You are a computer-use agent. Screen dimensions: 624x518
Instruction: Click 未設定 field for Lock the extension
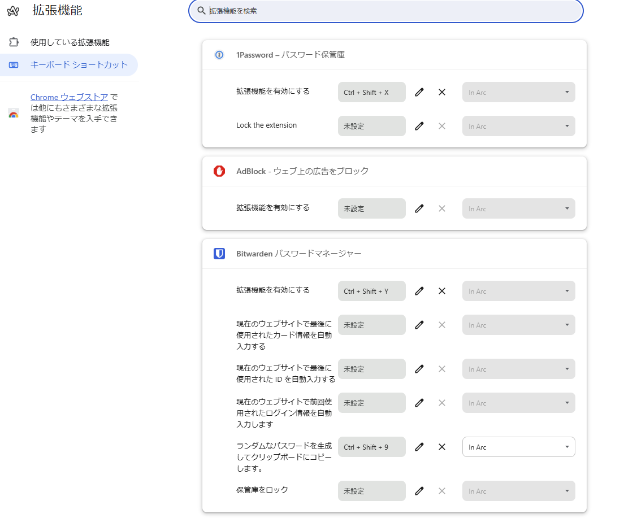(372, 126)
